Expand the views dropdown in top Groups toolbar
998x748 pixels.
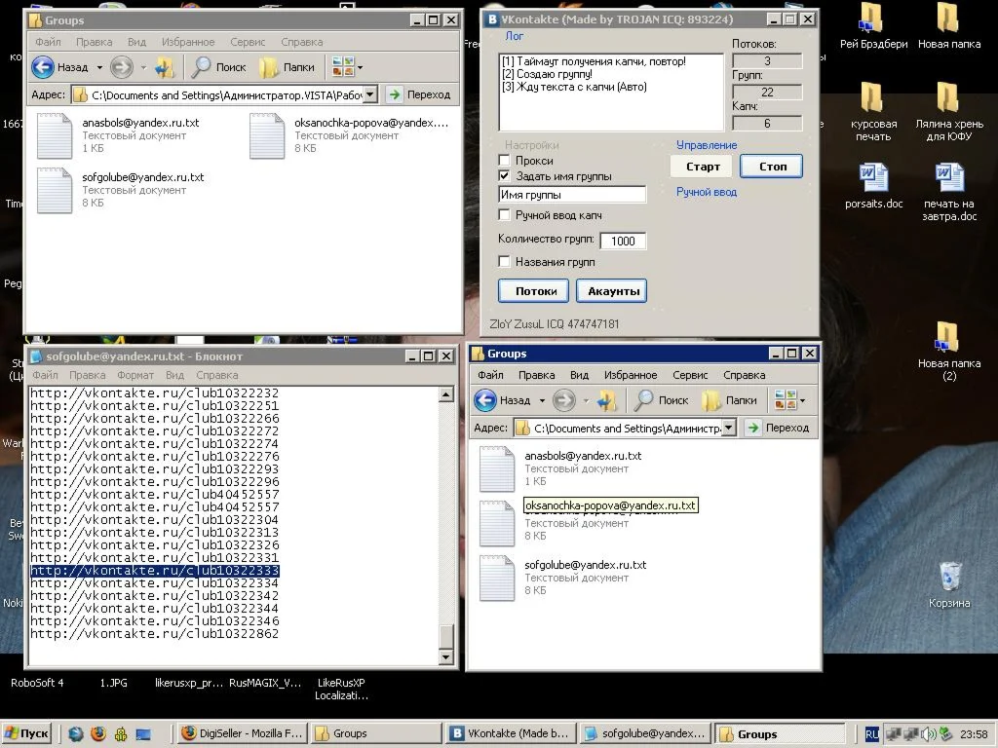(360, 67)
